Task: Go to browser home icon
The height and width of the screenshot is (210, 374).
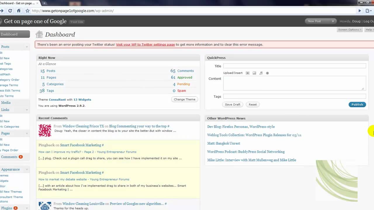Action: point(19,11)
